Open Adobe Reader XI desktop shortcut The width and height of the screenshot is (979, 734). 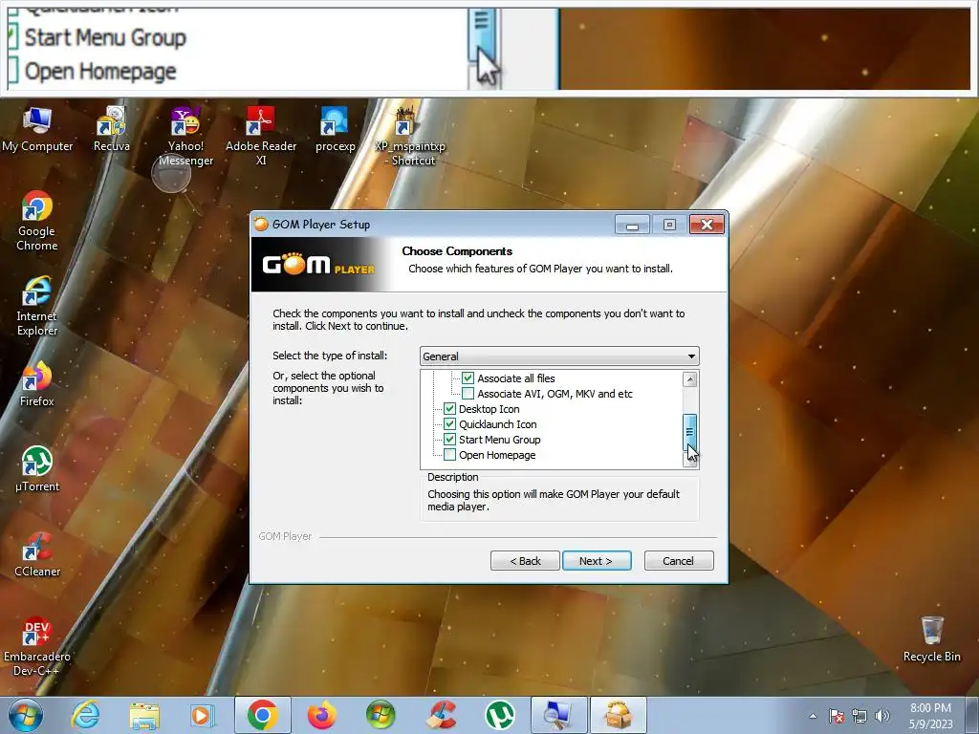coord(261,136)
